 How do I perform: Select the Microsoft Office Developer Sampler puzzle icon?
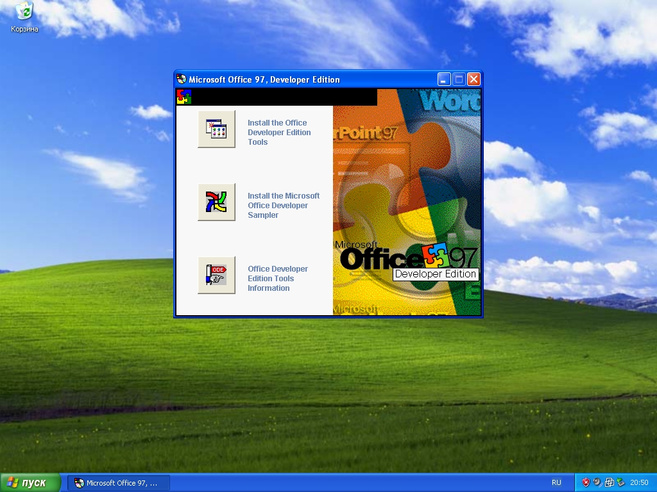click(x=216, y=202)
